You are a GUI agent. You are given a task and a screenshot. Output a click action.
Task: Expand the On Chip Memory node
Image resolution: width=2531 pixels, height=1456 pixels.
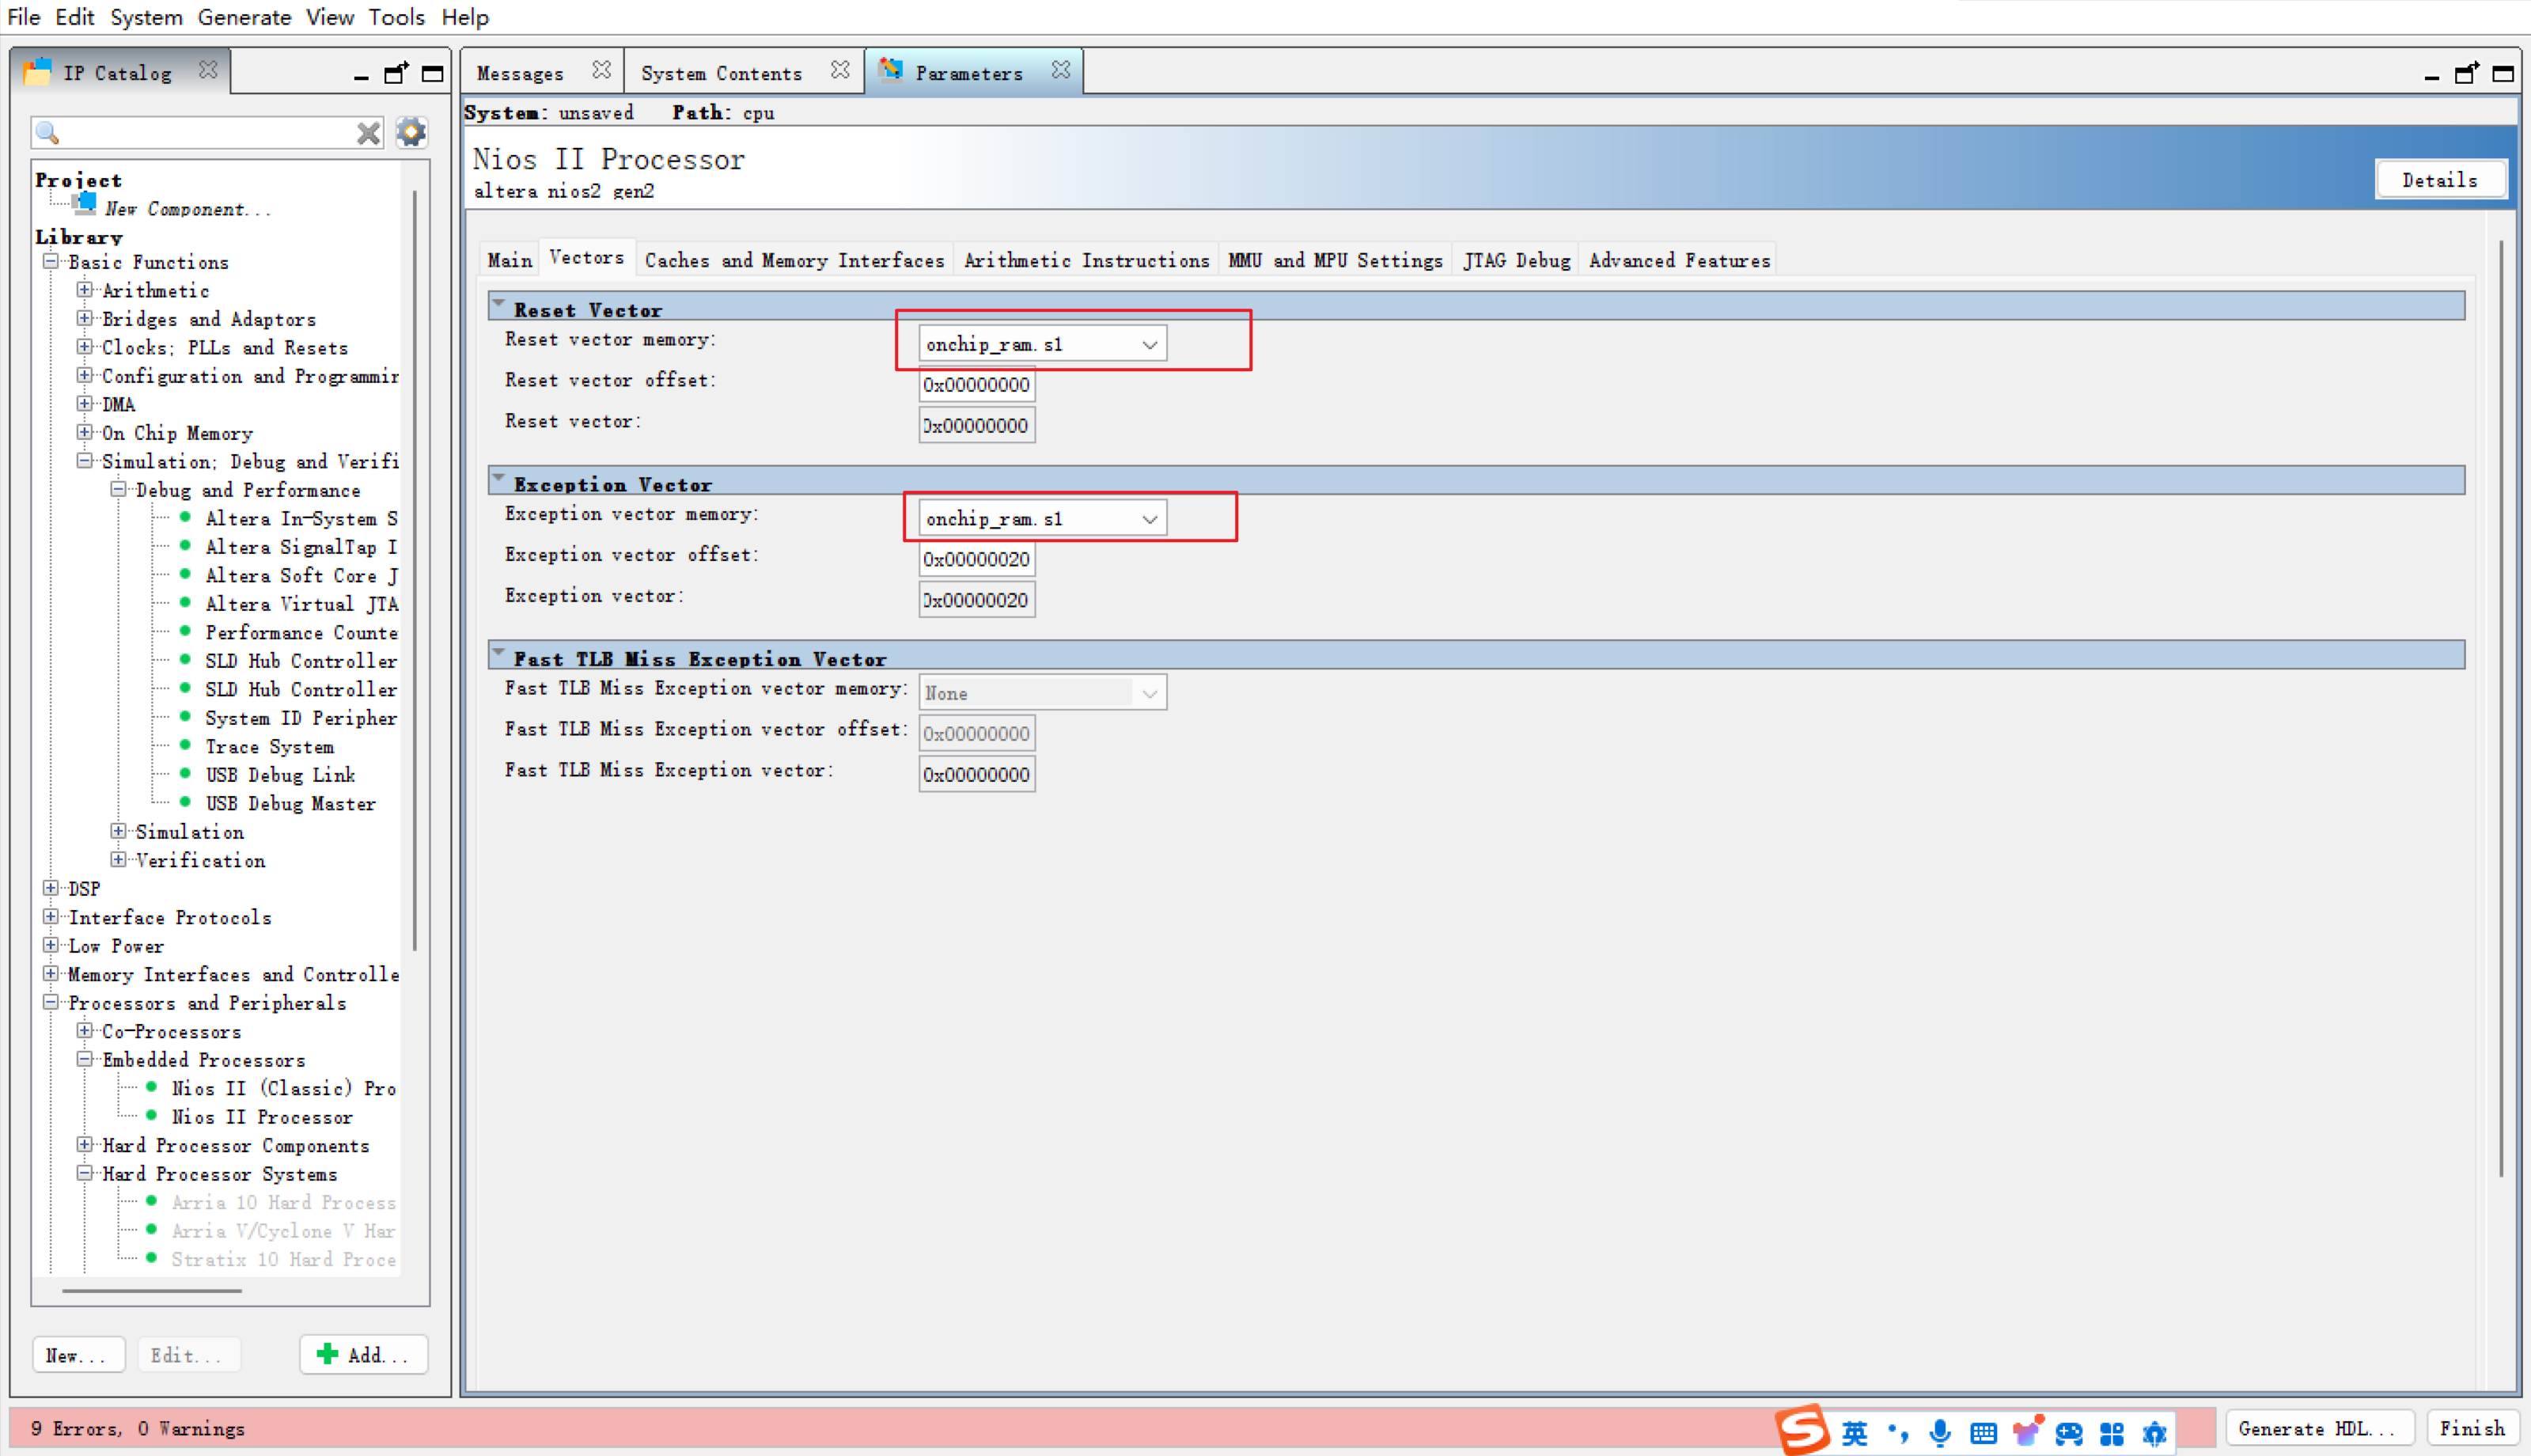[84, 432]
